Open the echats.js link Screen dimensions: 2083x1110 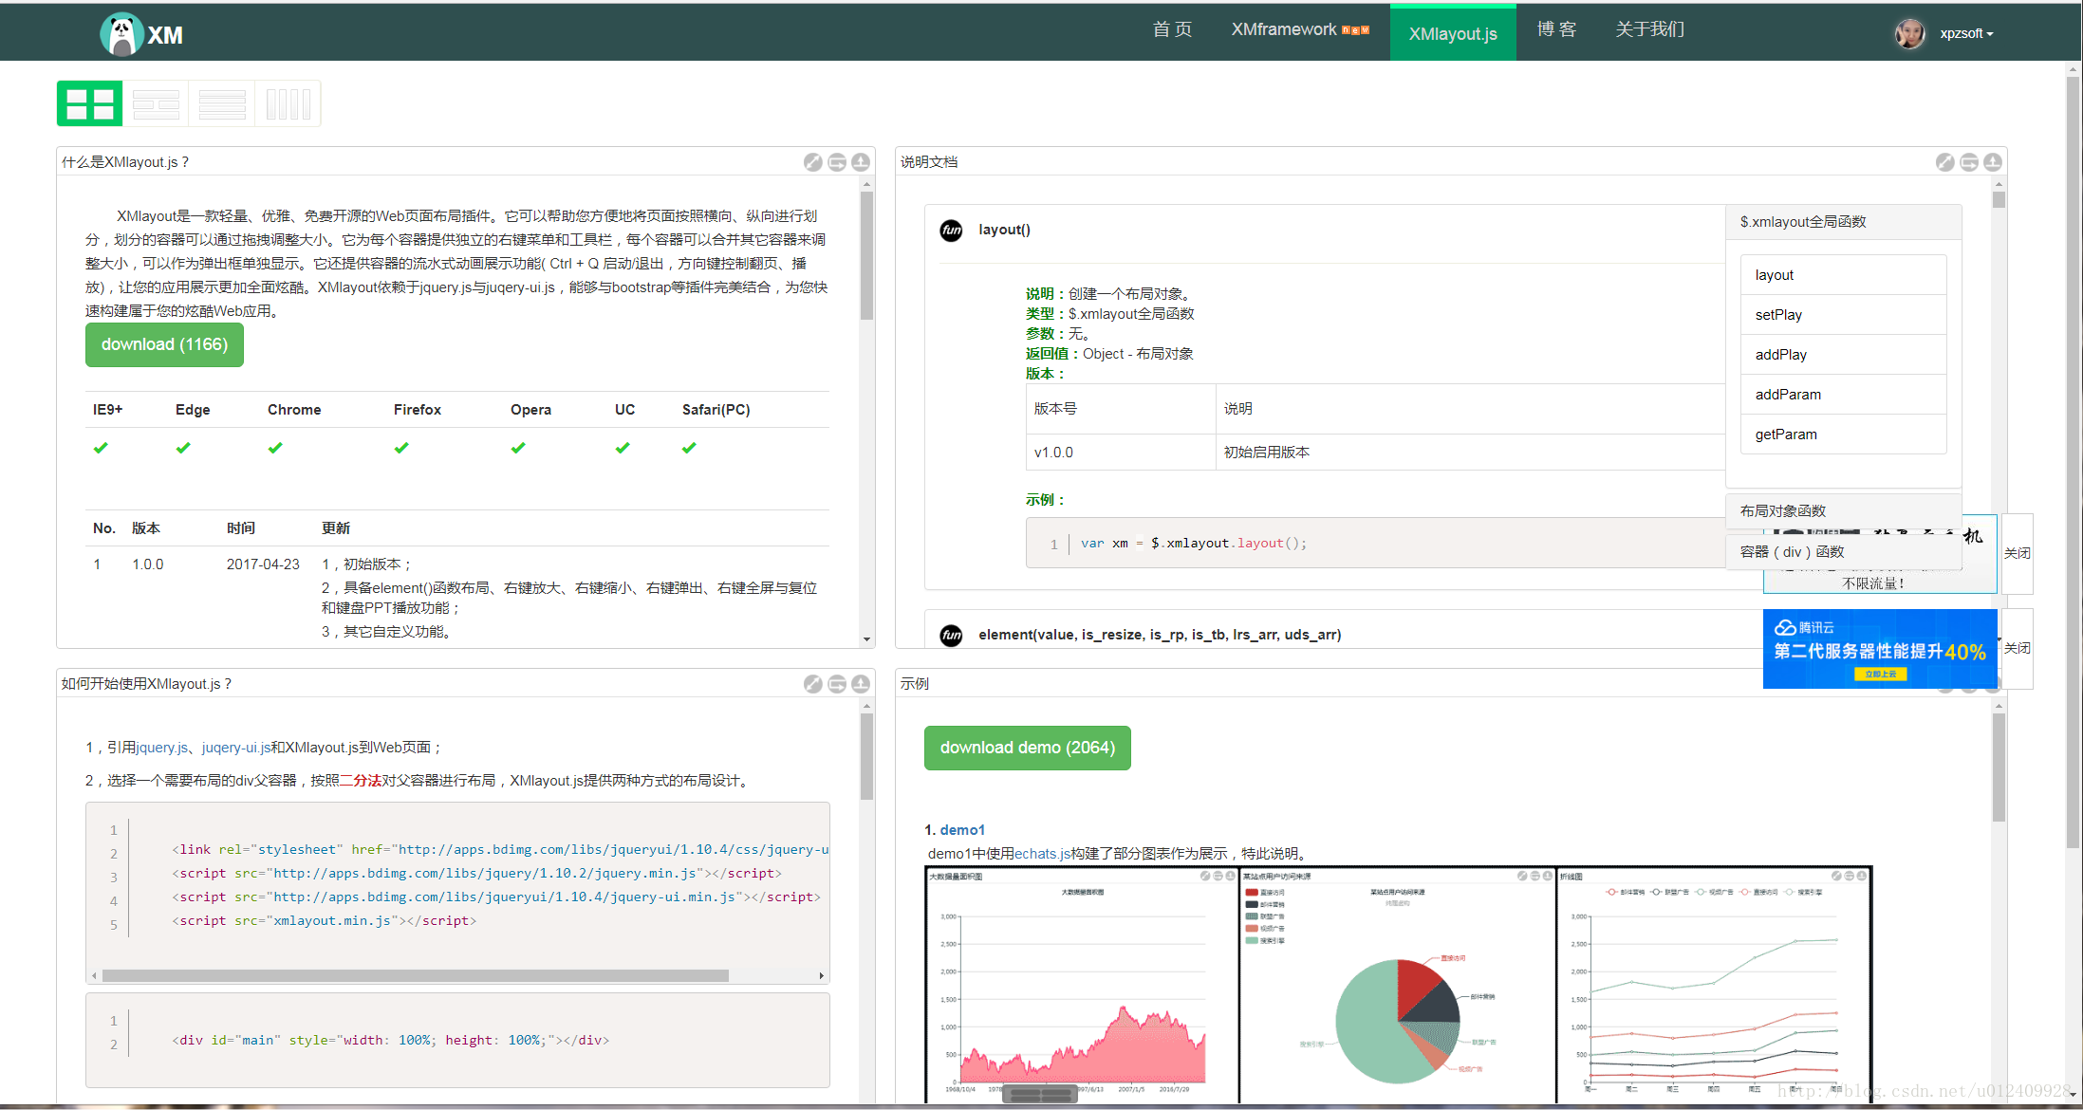(1042, 854)
